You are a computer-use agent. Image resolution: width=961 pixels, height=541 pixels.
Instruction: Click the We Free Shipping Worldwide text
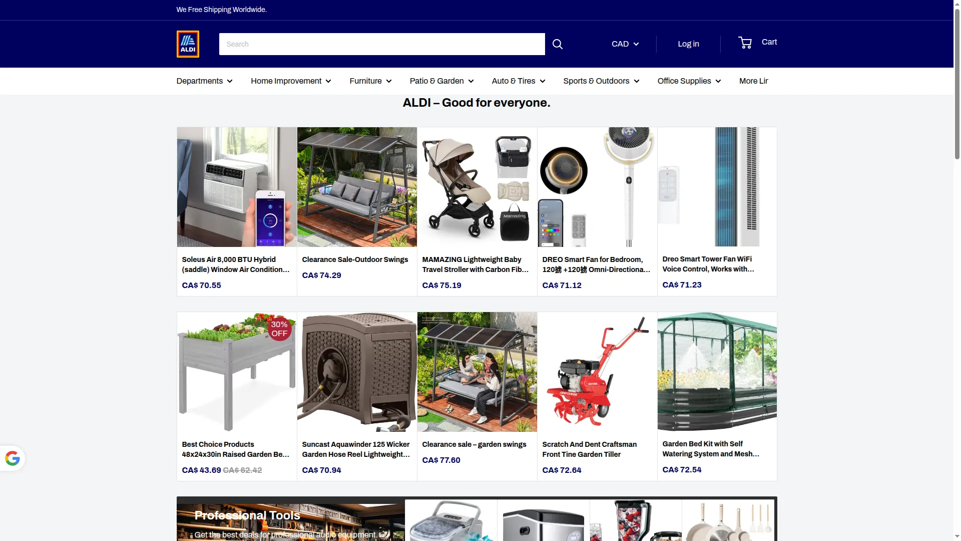tap(221, 10)
